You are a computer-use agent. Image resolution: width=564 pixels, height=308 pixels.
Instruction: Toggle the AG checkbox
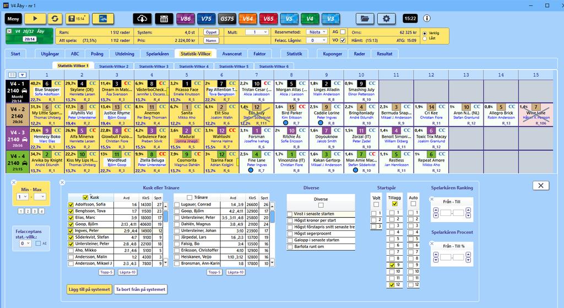point(343,32)
